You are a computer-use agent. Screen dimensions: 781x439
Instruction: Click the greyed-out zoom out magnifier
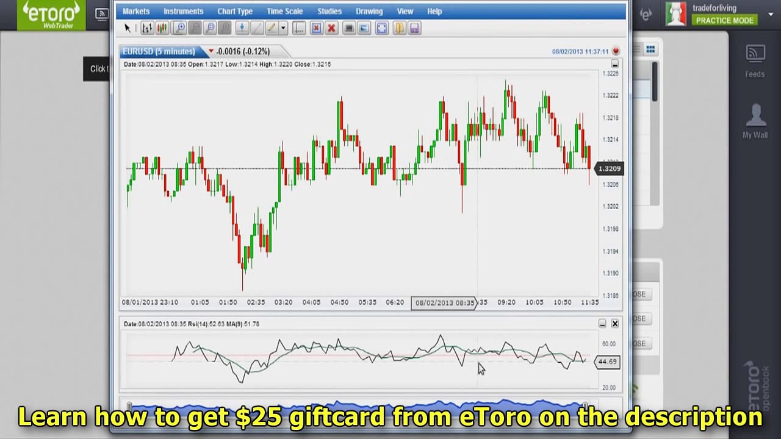195,28
